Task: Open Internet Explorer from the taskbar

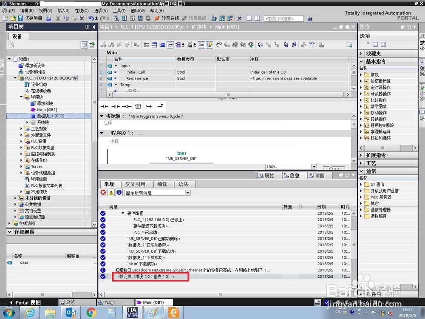Action: pyautogui.click(x=30, y=313)
